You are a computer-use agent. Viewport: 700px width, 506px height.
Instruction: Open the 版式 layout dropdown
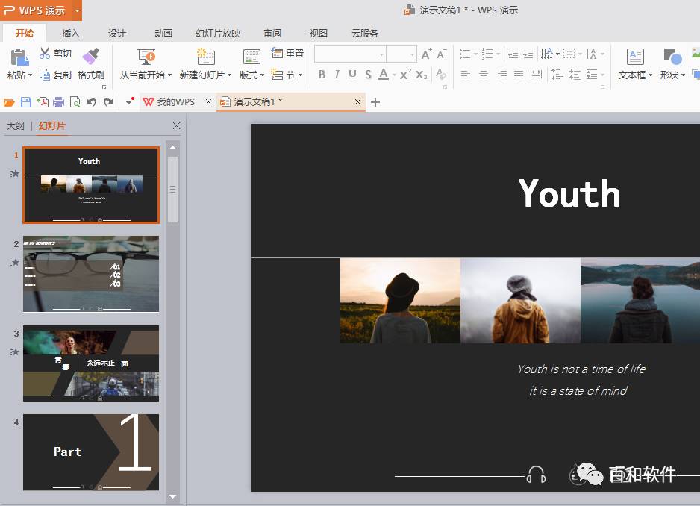tap(251, 75)
